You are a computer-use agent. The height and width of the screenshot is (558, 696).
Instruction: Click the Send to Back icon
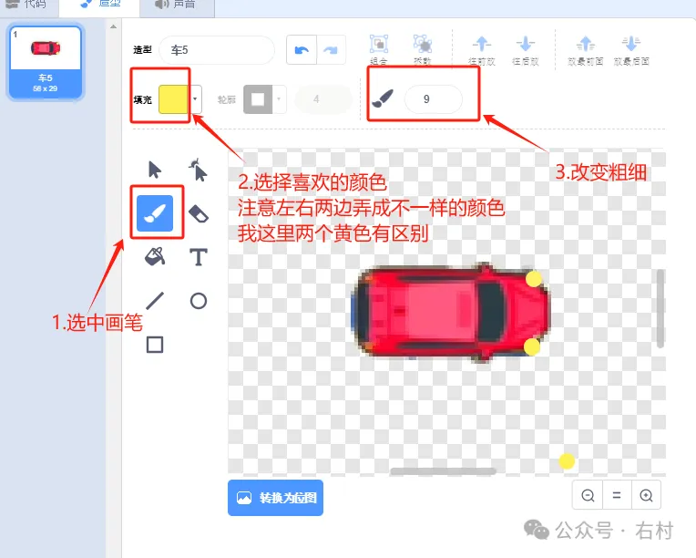[x=631, y=45]
